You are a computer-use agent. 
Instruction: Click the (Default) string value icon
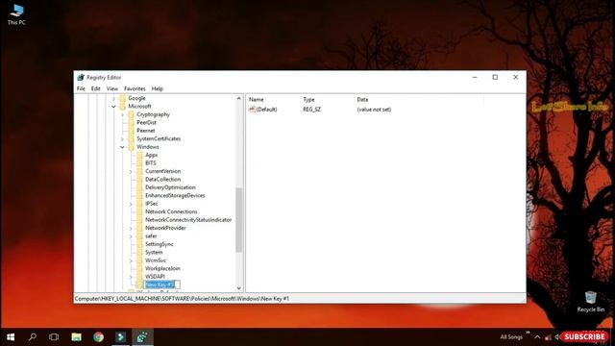(252, 110)
